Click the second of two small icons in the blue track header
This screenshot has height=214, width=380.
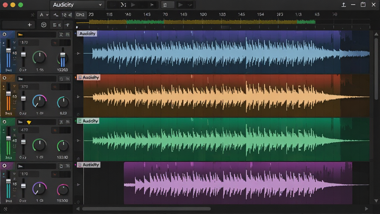click(x=68, y=35)
